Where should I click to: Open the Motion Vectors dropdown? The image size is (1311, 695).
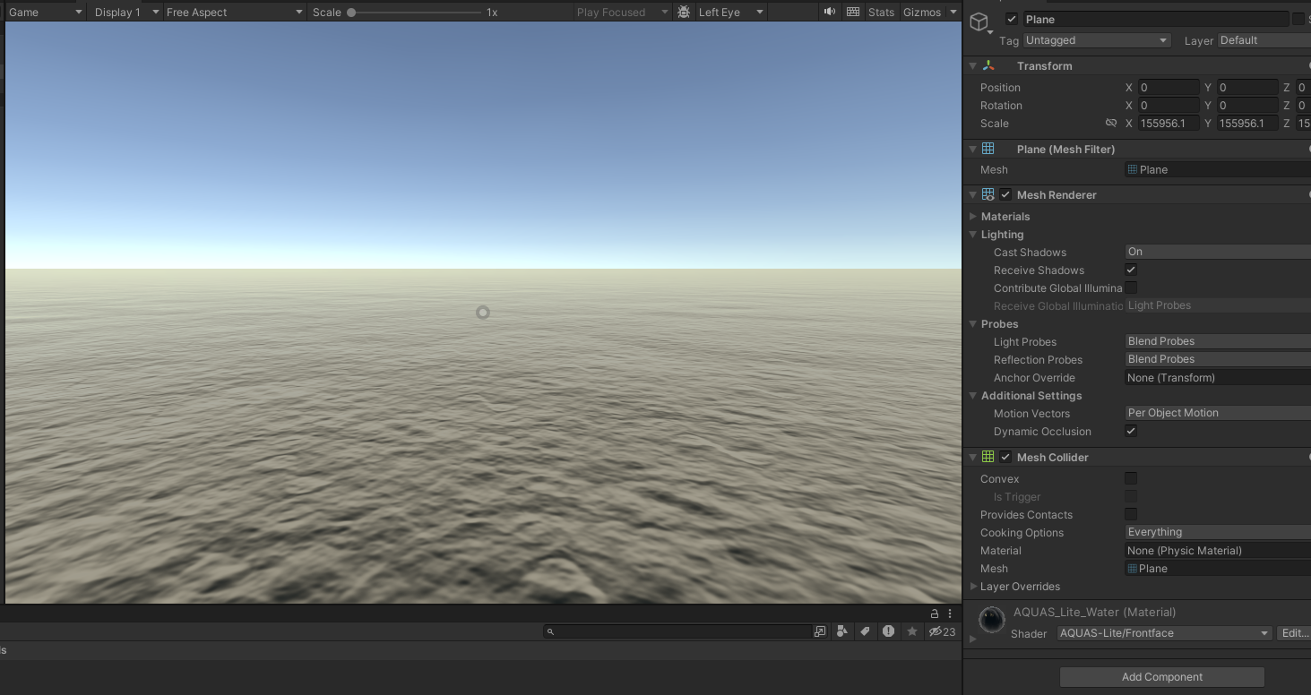tap(1218, 413)
